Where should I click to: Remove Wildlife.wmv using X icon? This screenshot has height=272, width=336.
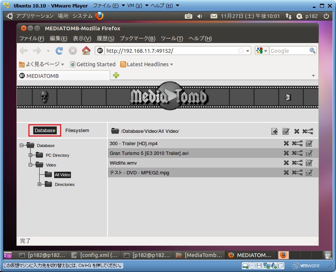pos(286,163)
